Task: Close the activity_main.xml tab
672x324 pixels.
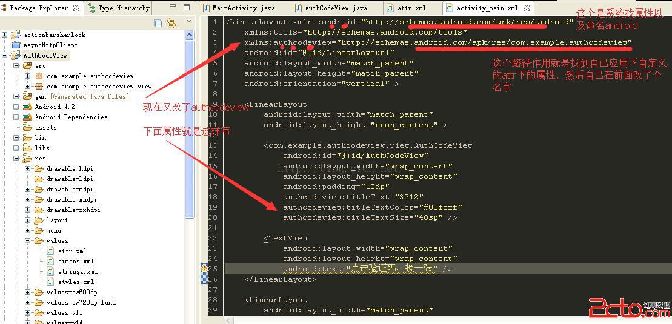Action: click(x=527, y=8)
